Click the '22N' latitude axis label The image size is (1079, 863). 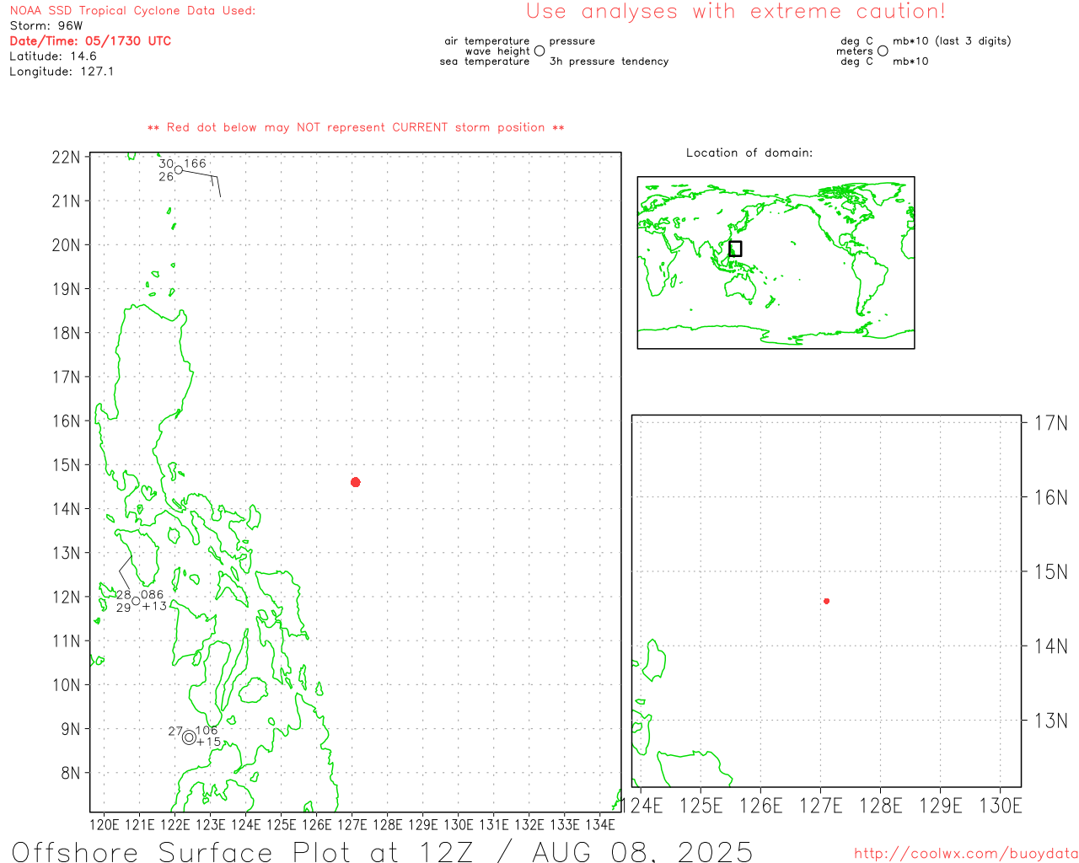pos(67,158)
